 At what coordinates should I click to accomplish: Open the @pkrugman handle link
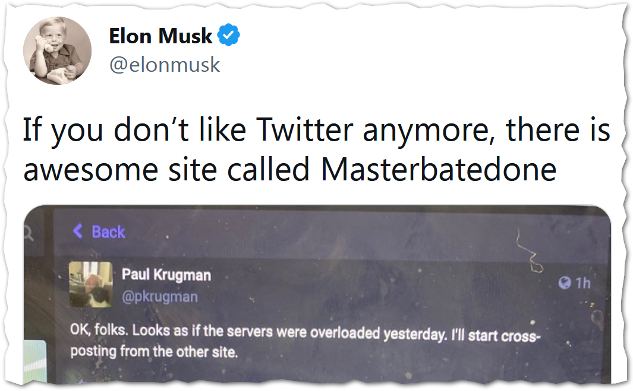159,296
